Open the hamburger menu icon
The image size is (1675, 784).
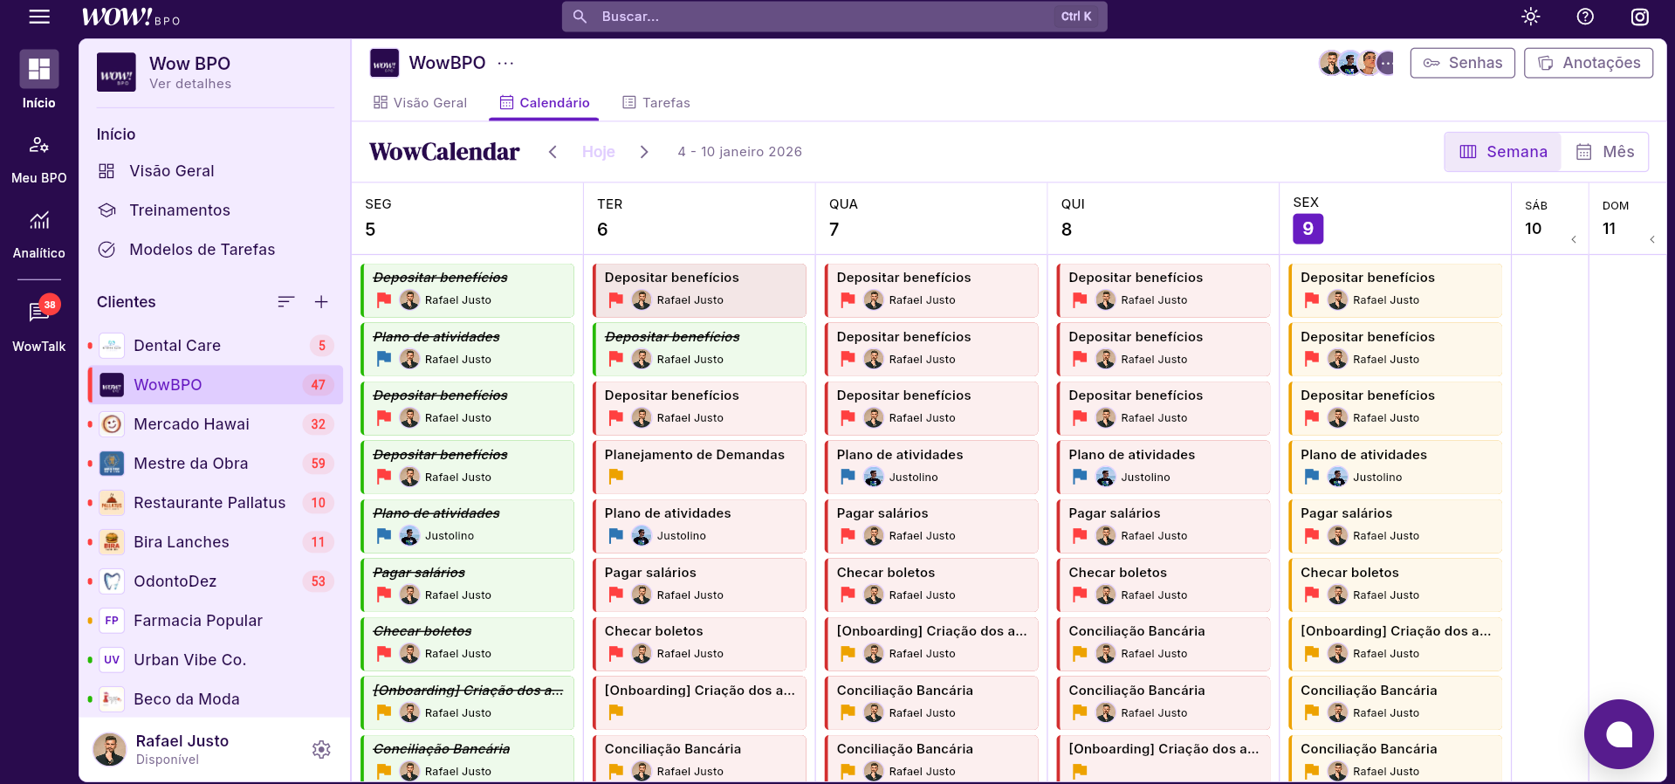click(39, 17)
